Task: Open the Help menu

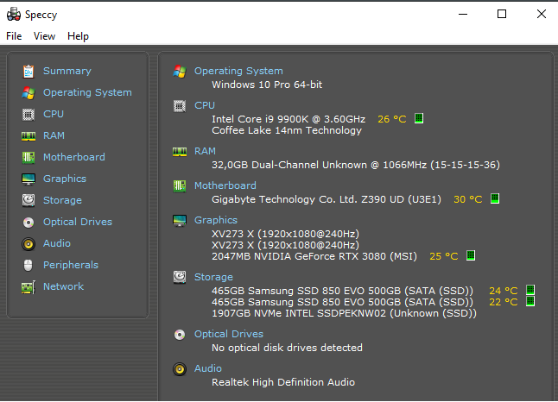Action: pos(78,36)
